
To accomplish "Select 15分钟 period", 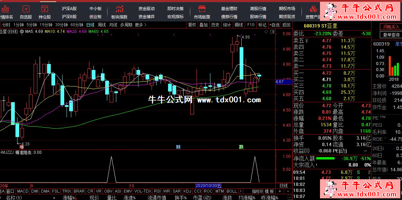I will (46, 25).
